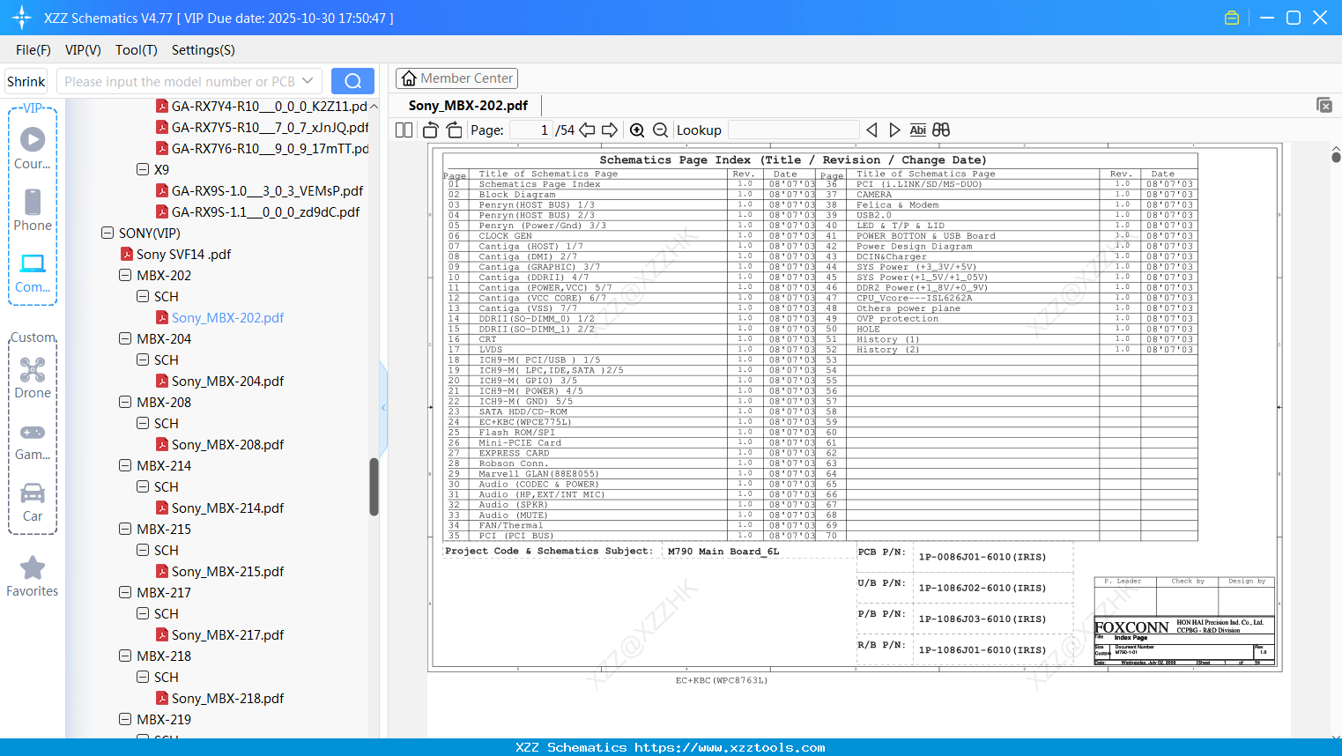Viewport: 1342px width, 756px height.
Task: Open the Drone category
Action: pyautogui.click(x=33, y=378)
